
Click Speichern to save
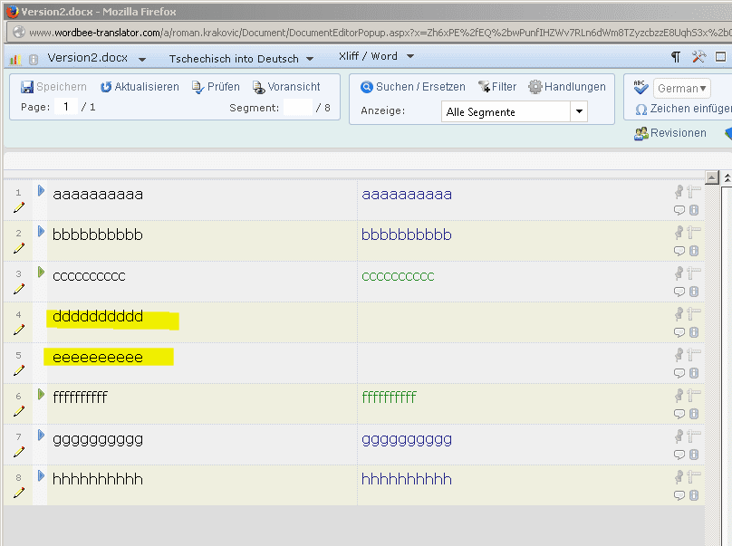(53, 87)
